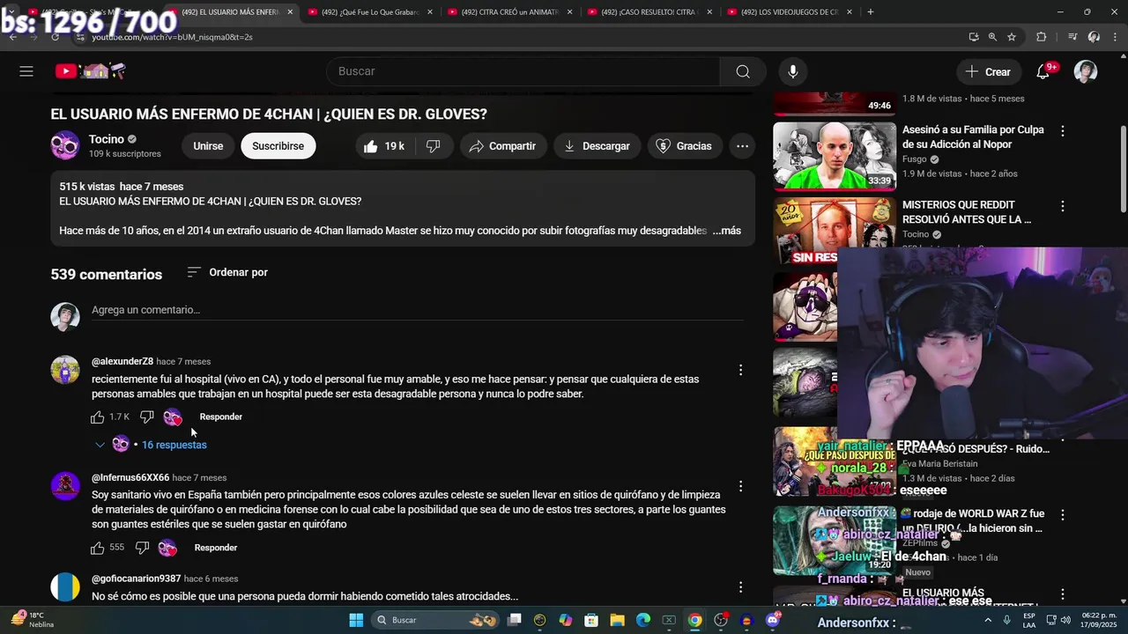Bookmark the page with the star icon
This screenshot has height=634, width=1128.
point(1012,37)
